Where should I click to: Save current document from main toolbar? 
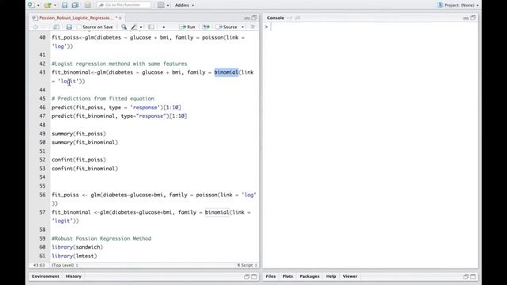[65, 6]
